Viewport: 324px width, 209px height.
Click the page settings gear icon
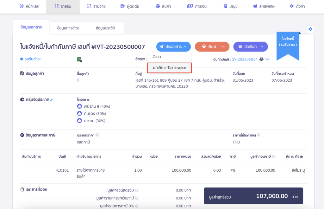point(310,29)
